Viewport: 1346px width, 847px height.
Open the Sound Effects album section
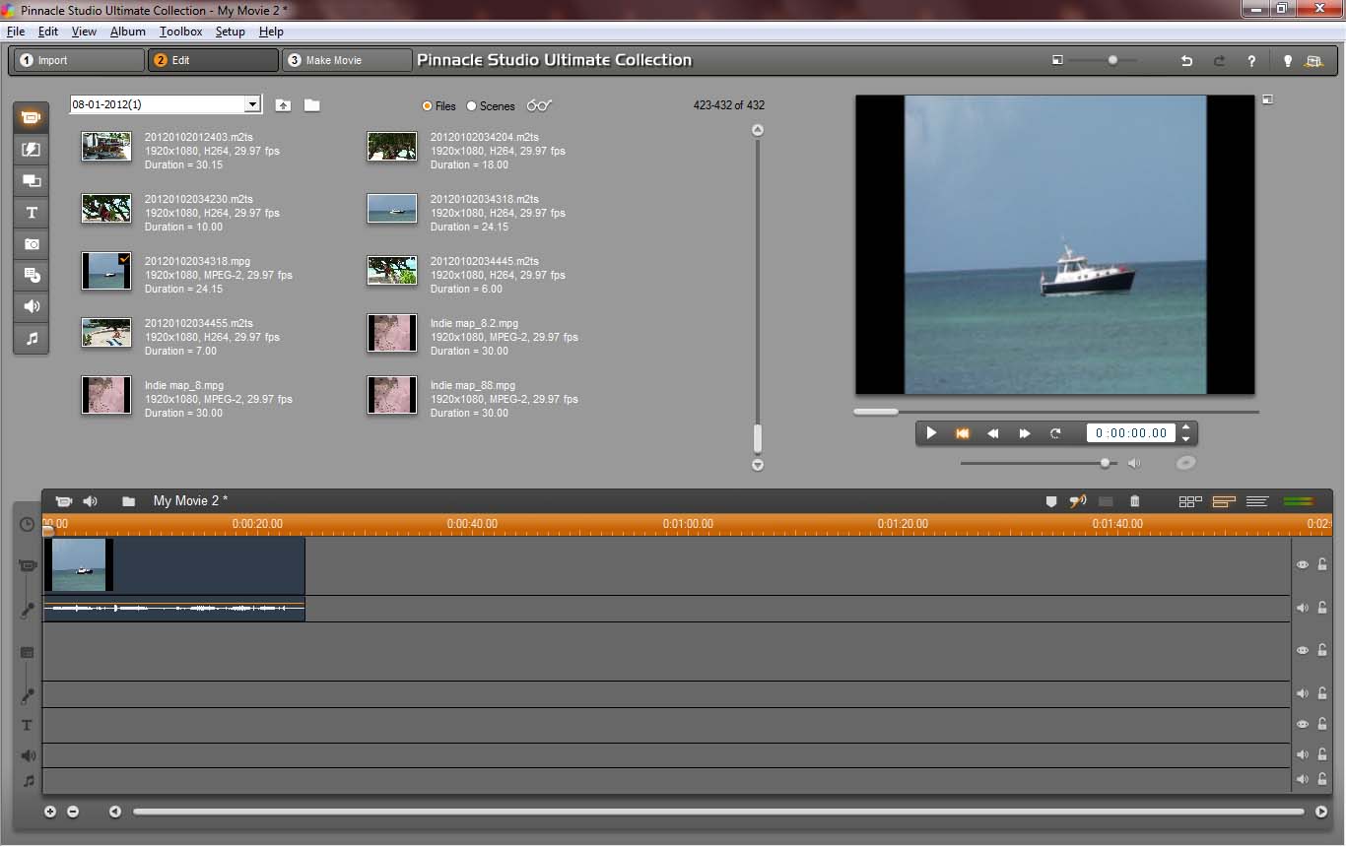[x=32, y=307]
